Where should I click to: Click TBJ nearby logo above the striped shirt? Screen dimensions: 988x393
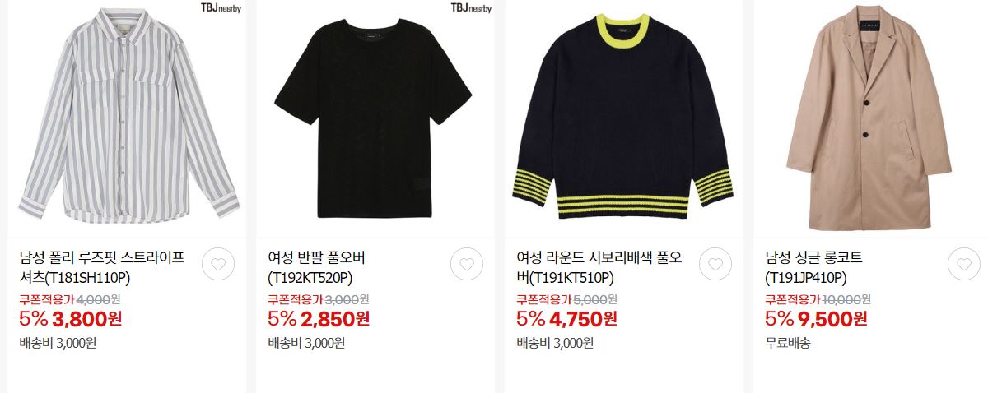pos(221,8)
